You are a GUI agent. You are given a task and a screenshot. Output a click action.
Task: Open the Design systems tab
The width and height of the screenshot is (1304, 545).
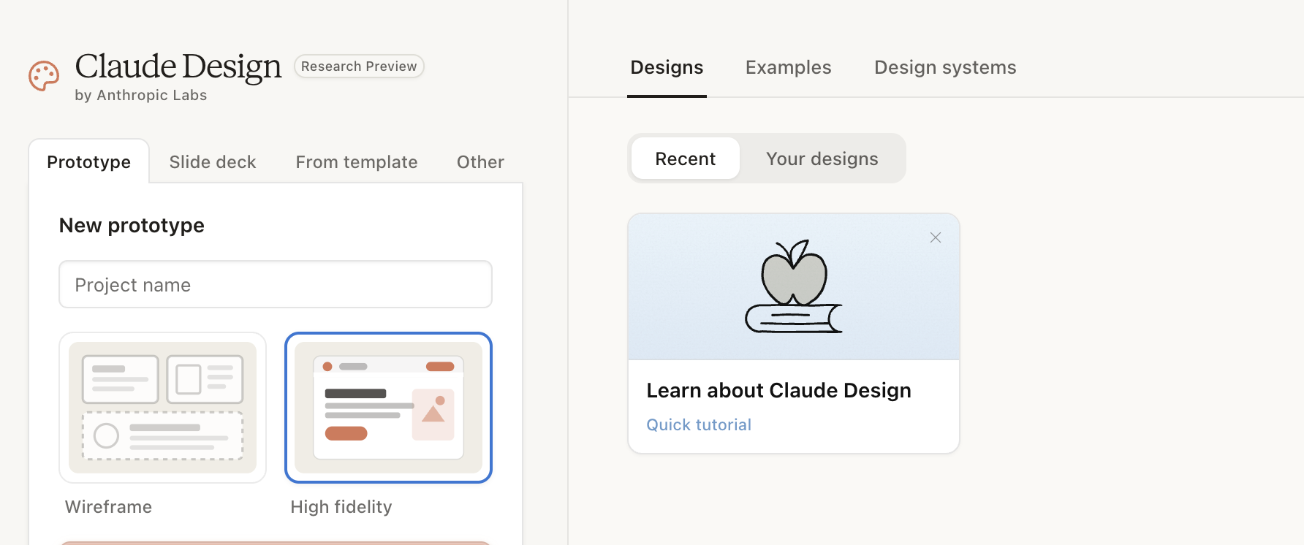tap(945, 67)
